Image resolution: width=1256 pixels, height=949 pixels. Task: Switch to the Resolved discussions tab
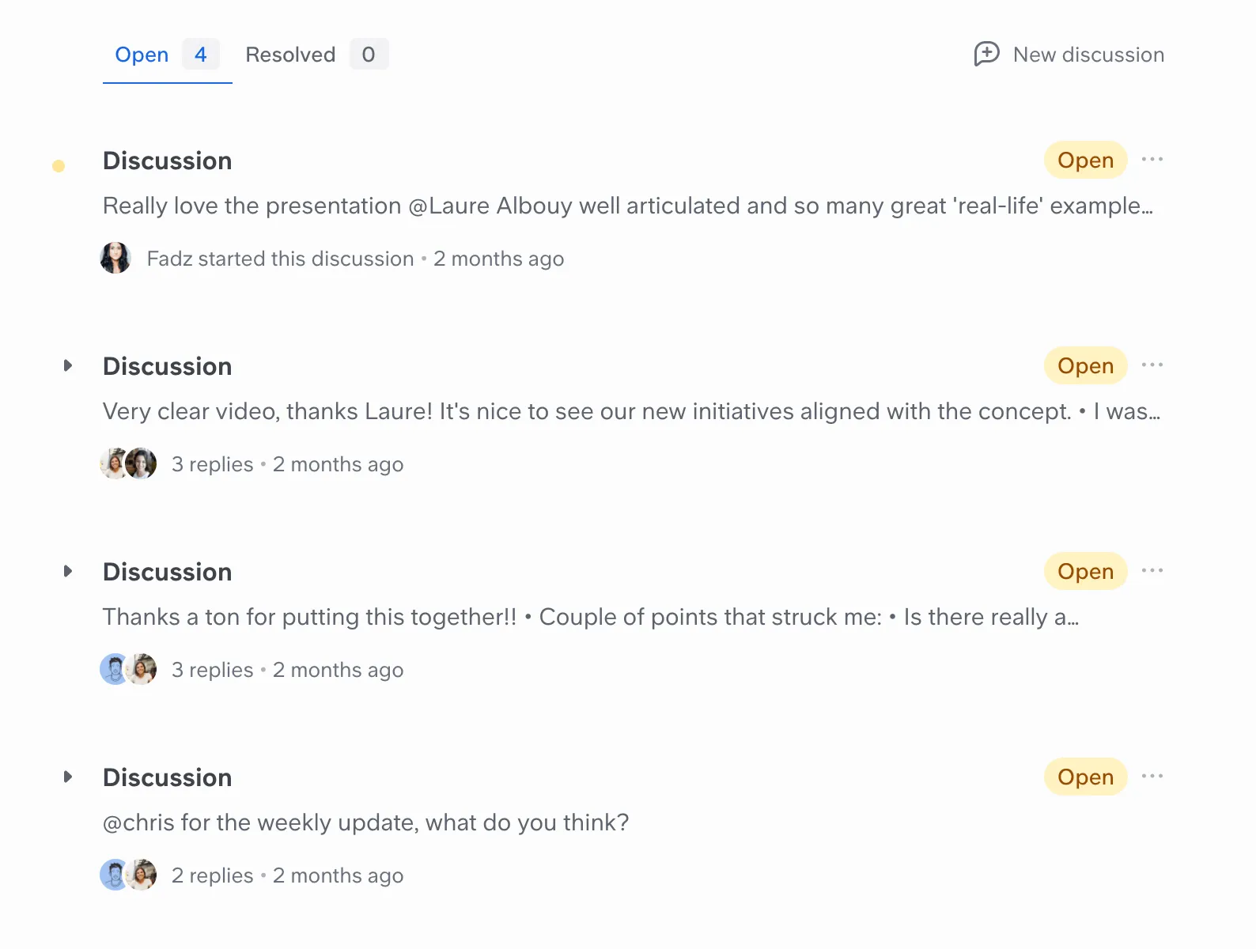(316, 55)
